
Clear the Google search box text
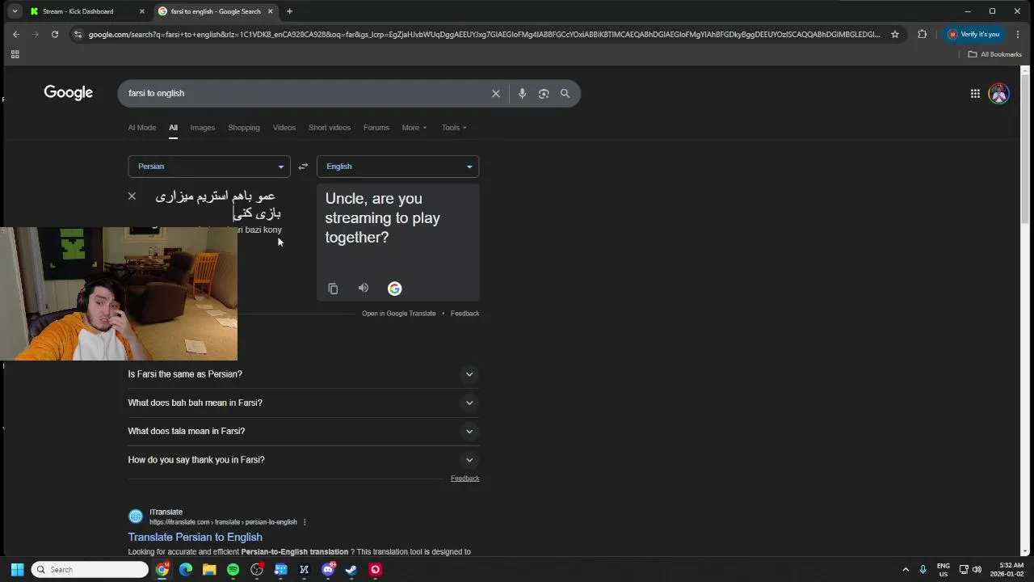[496, 94]
